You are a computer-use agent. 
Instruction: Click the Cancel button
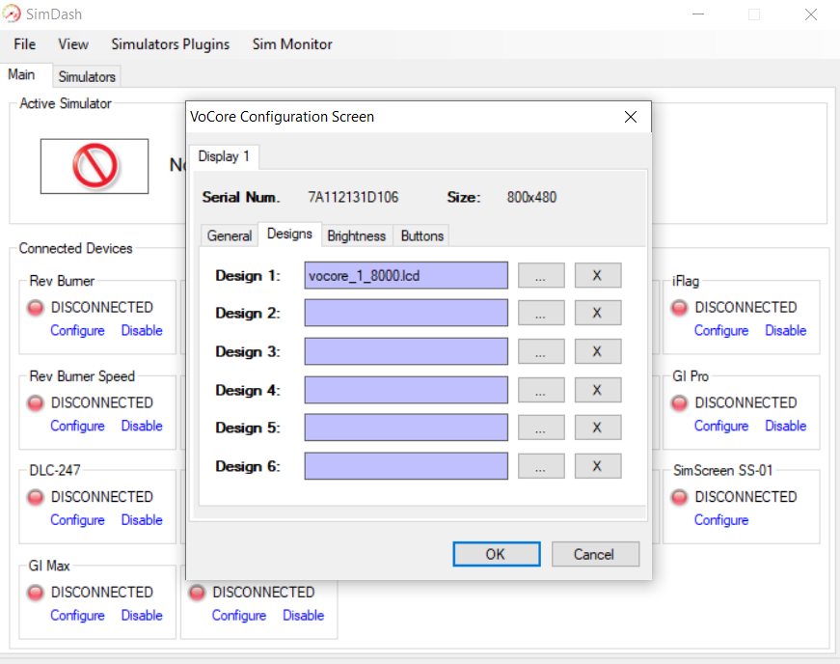tap(594, 554)
